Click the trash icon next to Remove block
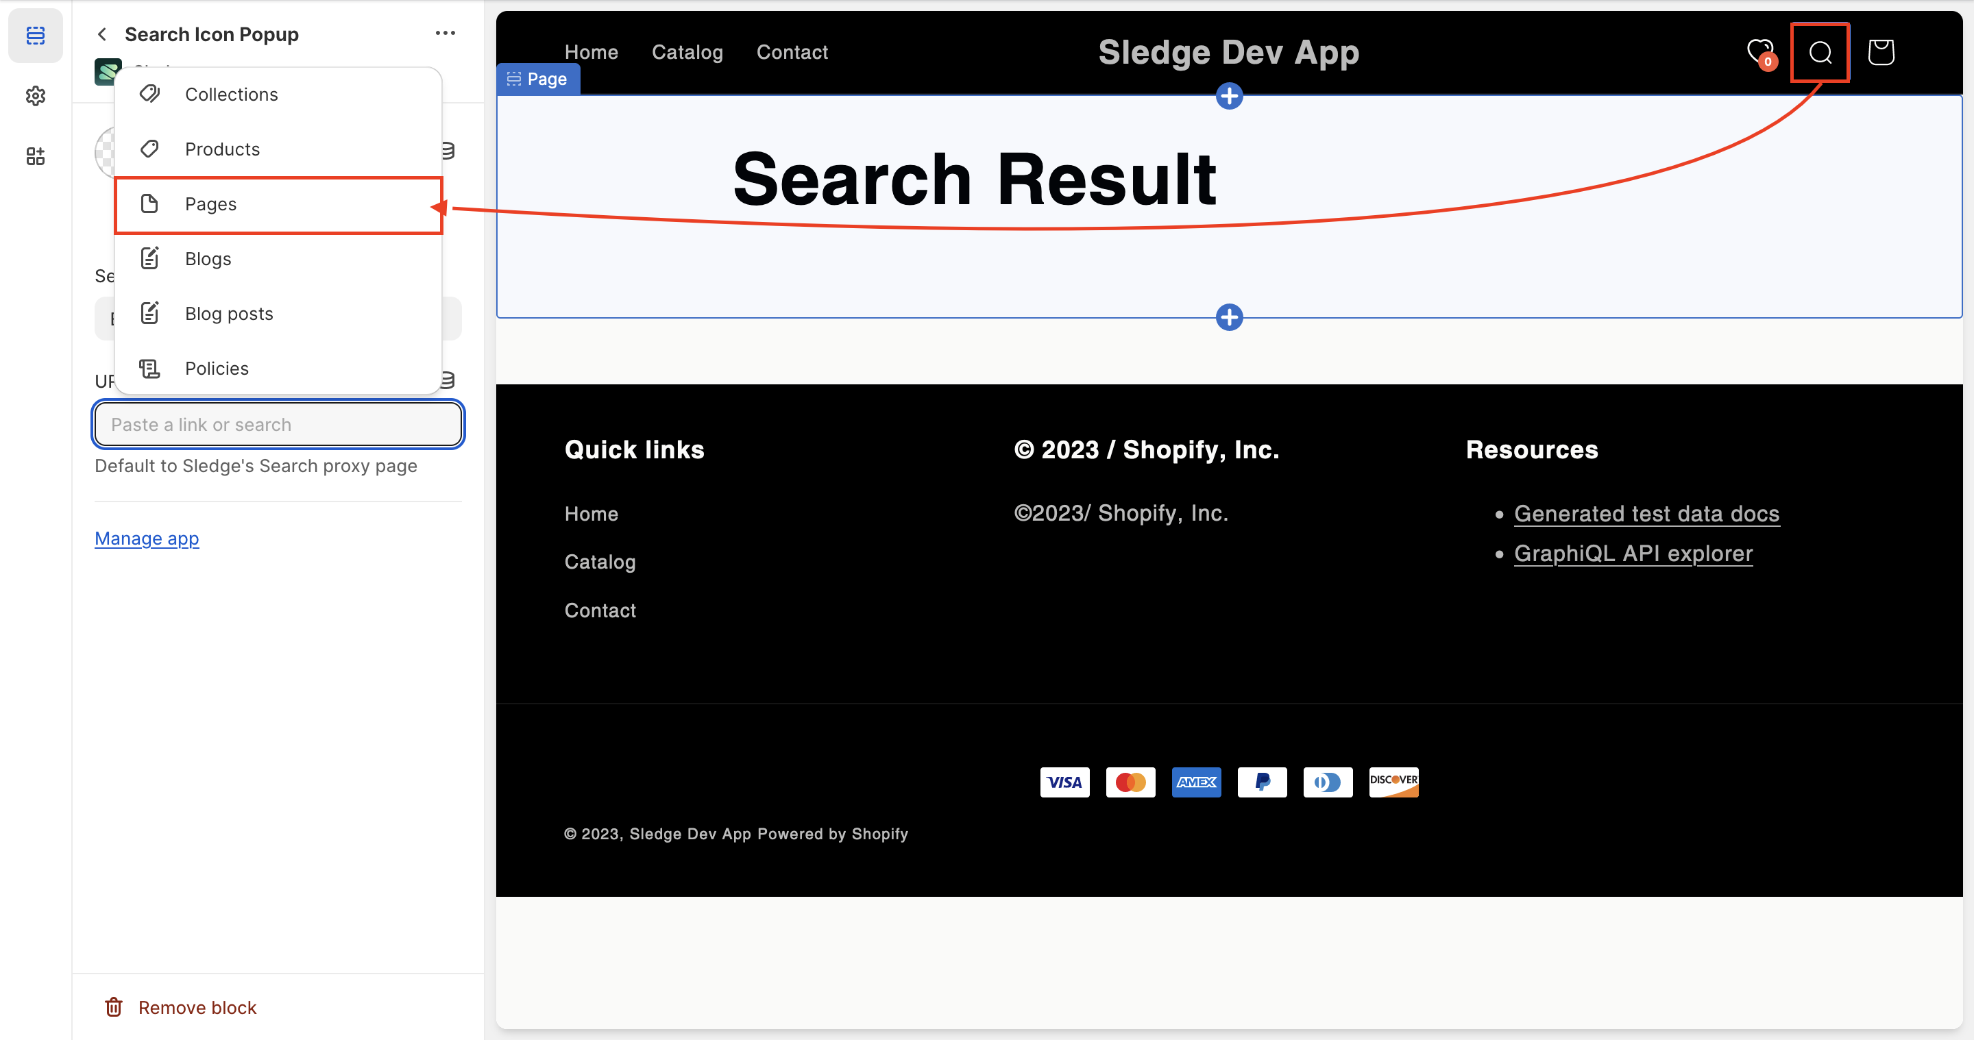The width and height of the screenshot is (1974, 1040). click(x=113, y=1007)
